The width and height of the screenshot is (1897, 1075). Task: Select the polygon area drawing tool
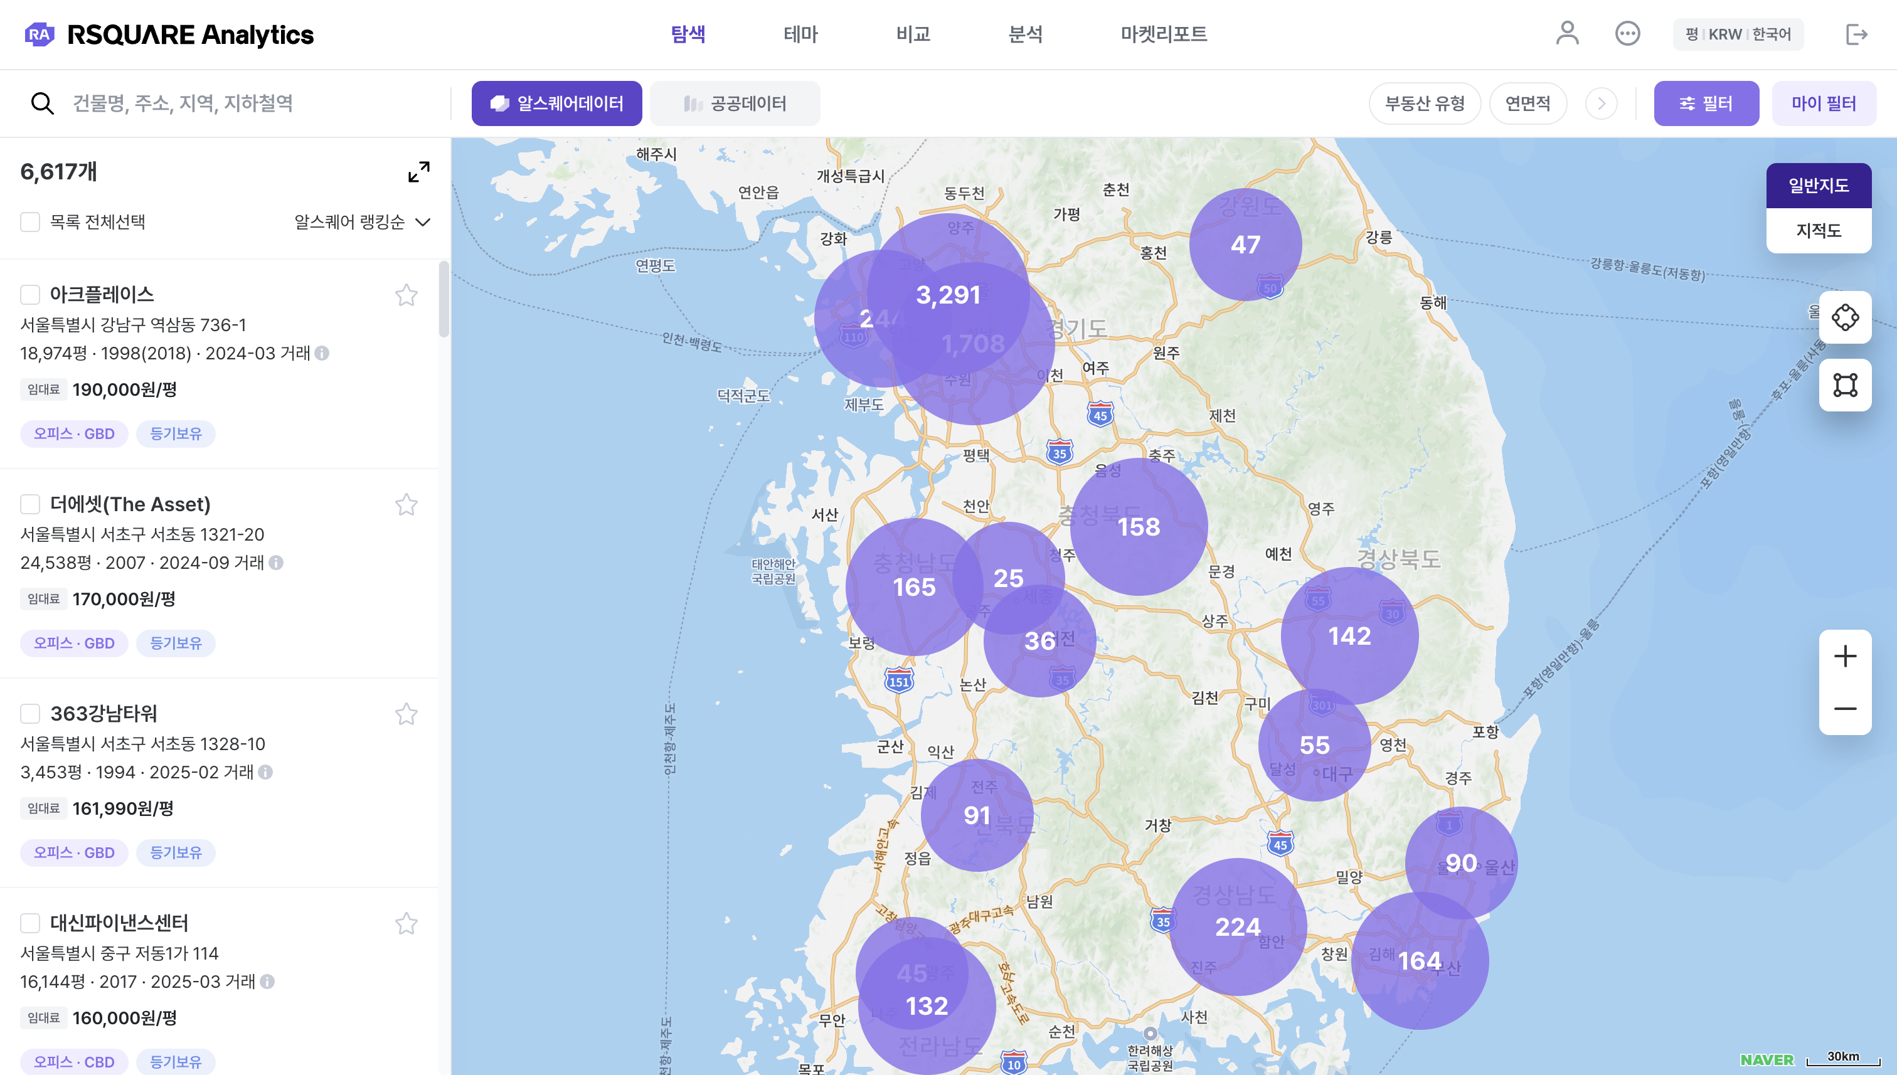tap(1844, 384)
